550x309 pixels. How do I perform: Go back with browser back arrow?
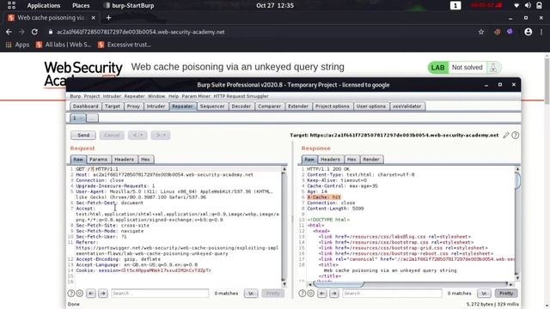click(9, 32)
